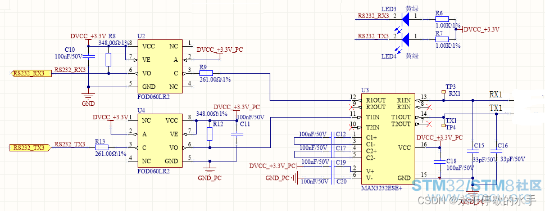Select resistor R8 symbol

pyautogui.click(x=108, y=60)
